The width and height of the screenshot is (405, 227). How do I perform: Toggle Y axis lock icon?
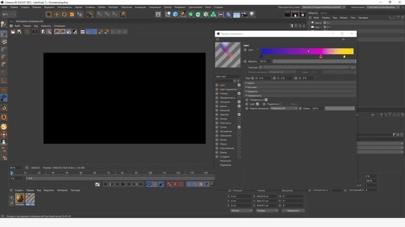click(107, 15)
